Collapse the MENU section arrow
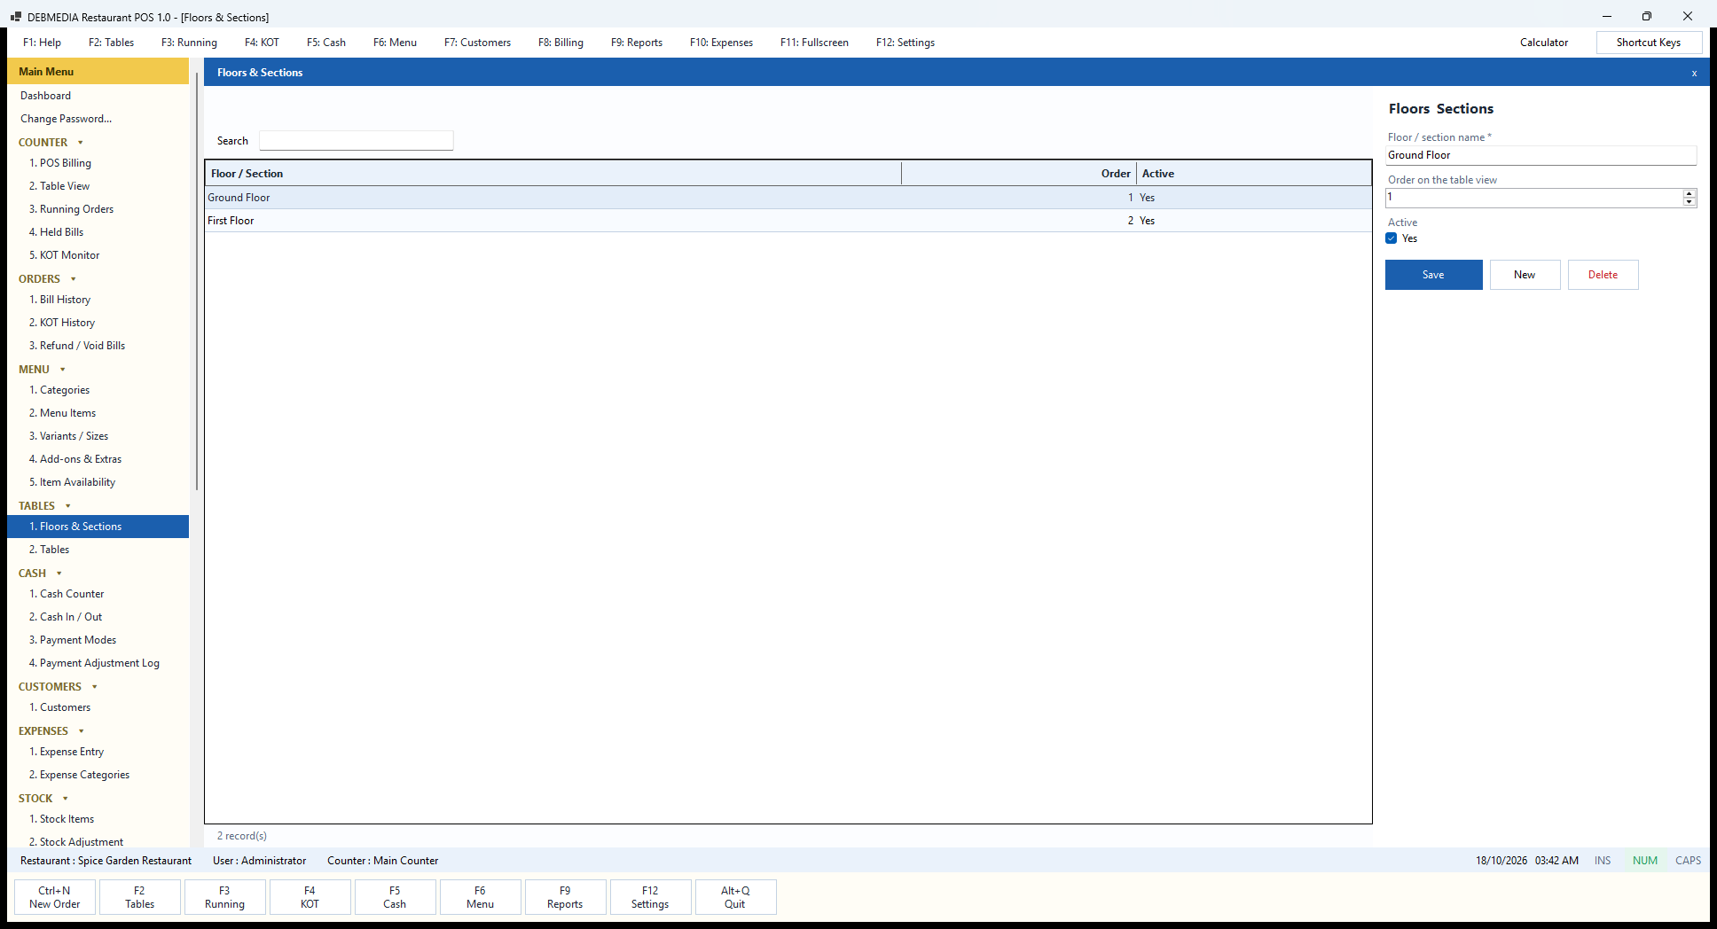The image size is (1717, 929). (63, 370)
